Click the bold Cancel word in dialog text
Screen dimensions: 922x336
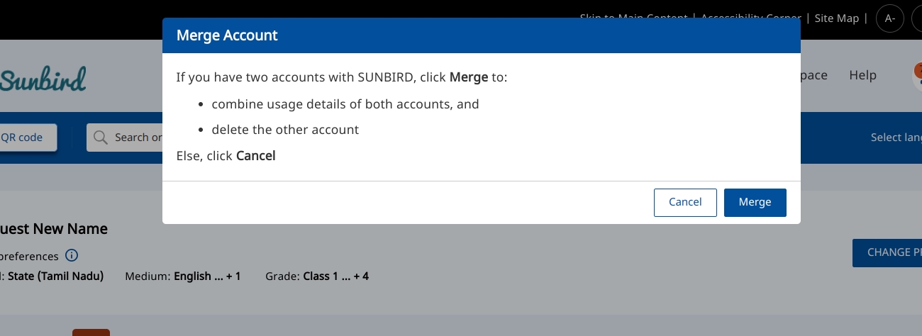255,156
